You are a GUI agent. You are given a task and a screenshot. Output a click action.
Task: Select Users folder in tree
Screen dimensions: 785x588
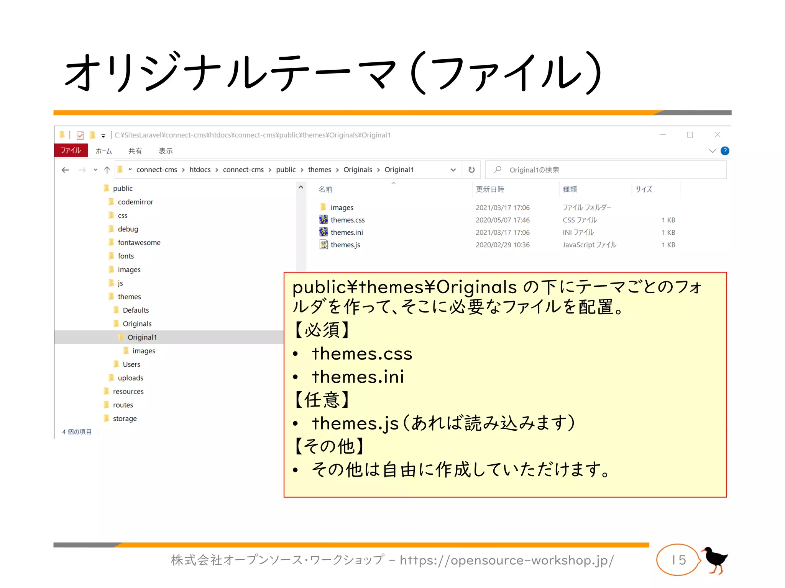click(x=131, y=364)
